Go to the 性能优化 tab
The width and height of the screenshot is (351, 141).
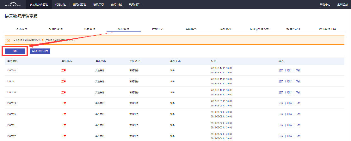point(157,29)
